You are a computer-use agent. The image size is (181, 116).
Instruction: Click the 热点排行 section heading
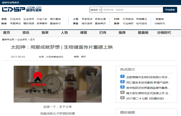127,70
